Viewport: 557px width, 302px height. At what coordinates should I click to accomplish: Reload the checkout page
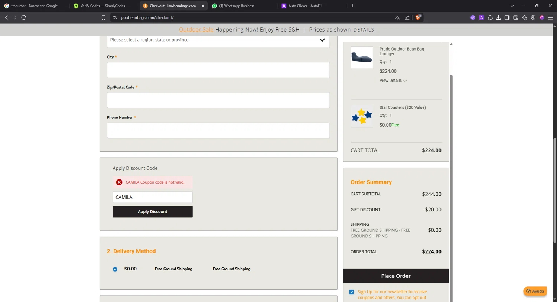[24, 17]
